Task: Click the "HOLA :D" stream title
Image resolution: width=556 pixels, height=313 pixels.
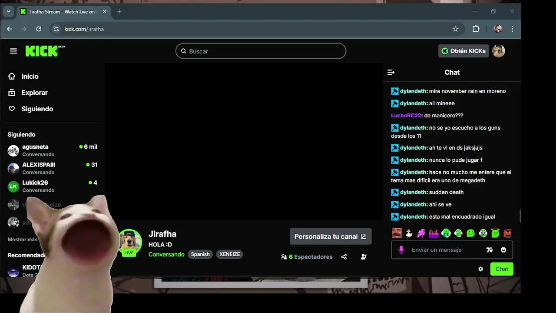Action: tap(160, 245)
